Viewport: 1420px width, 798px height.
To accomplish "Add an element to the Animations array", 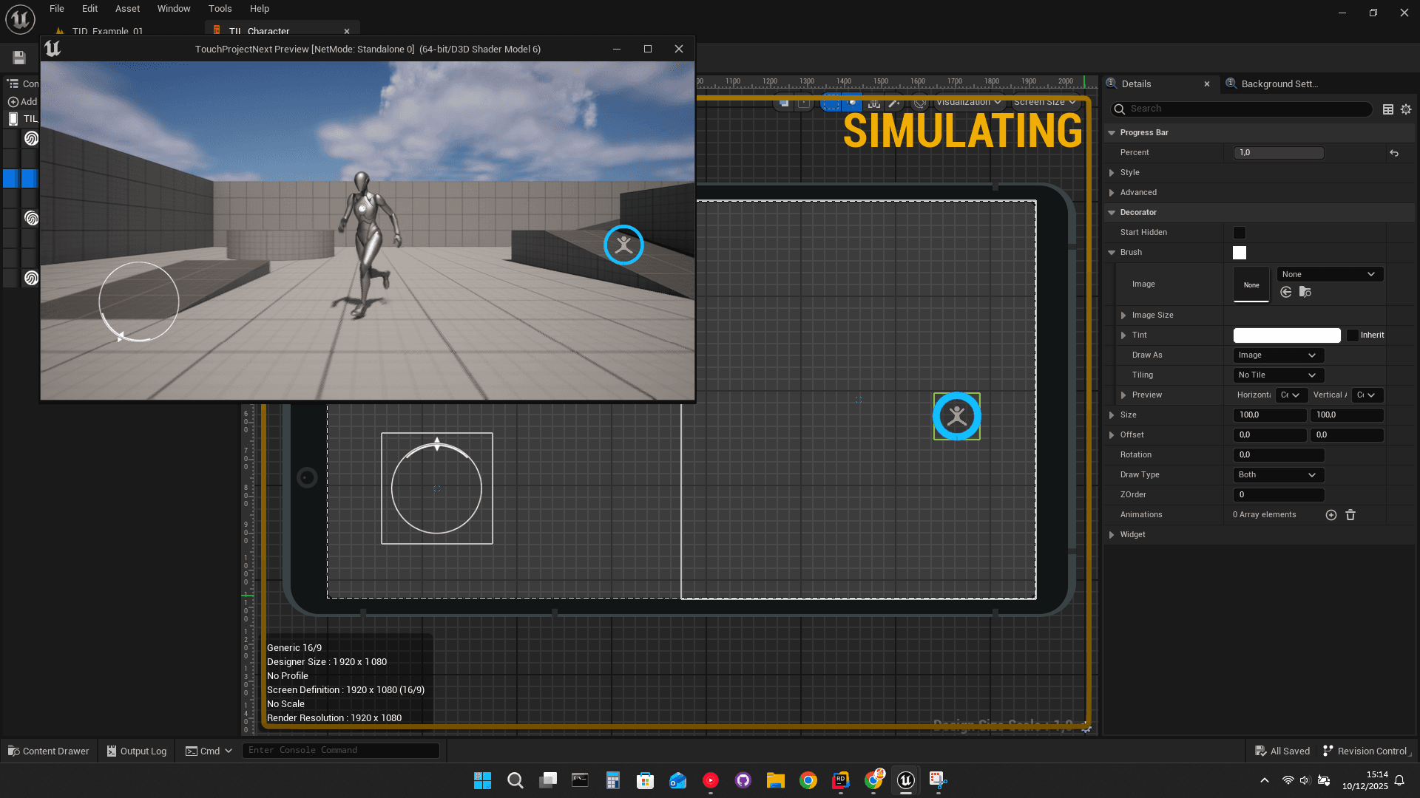I will 1331,515.
